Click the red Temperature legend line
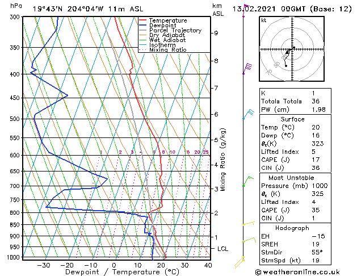357x276 pixels. (x=143, y=20)
